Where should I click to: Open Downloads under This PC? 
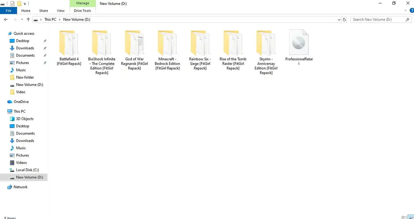(25, 141)
